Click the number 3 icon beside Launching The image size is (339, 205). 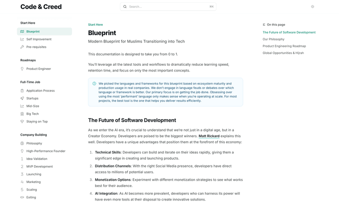pyautogui.click(x=22, y=174)
